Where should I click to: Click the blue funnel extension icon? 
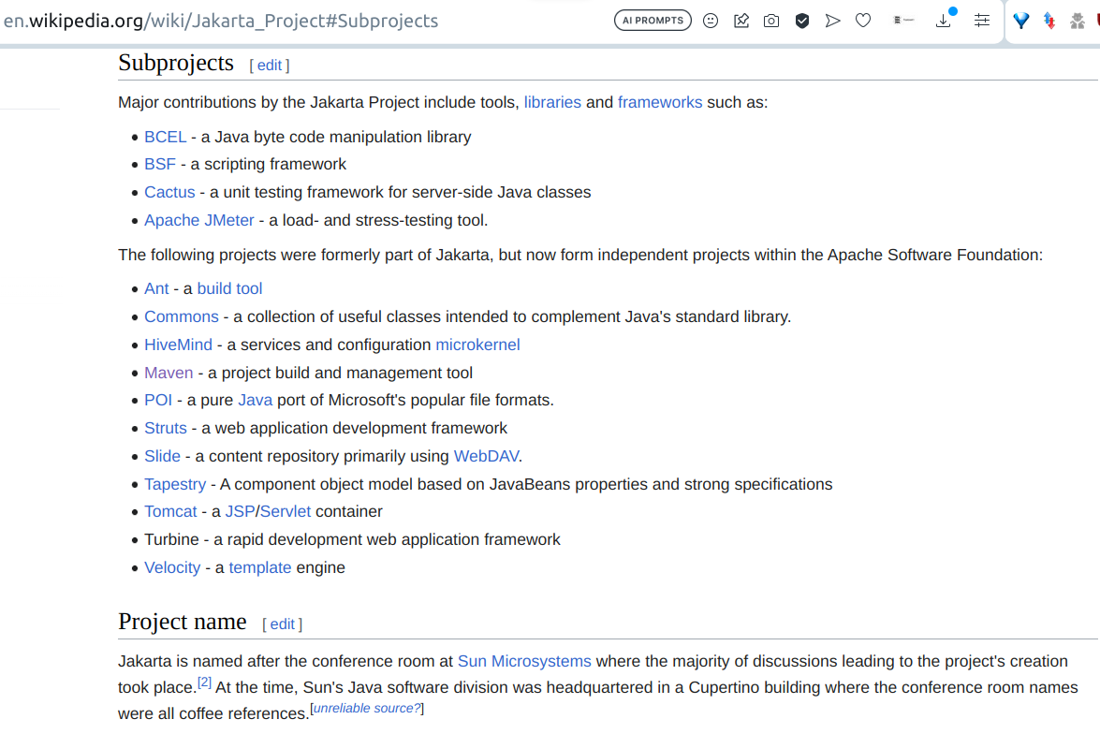1020,21
